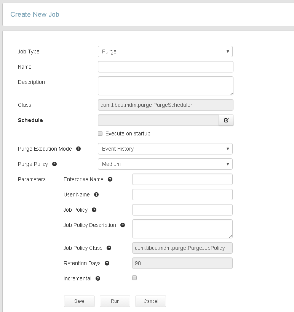Expand the Purge Policy dropdown
Viewport: 294px width, 312px height.
click(165, 164)
